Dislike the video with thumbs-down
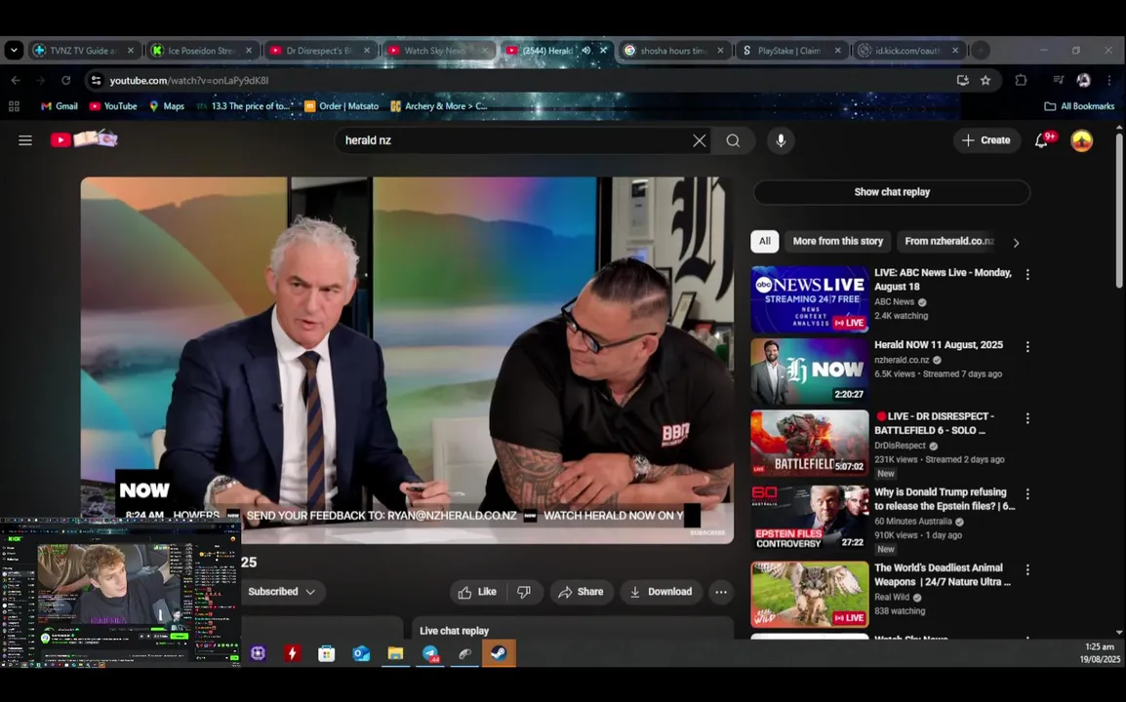1126x702 pixels. tap(524, 592)
